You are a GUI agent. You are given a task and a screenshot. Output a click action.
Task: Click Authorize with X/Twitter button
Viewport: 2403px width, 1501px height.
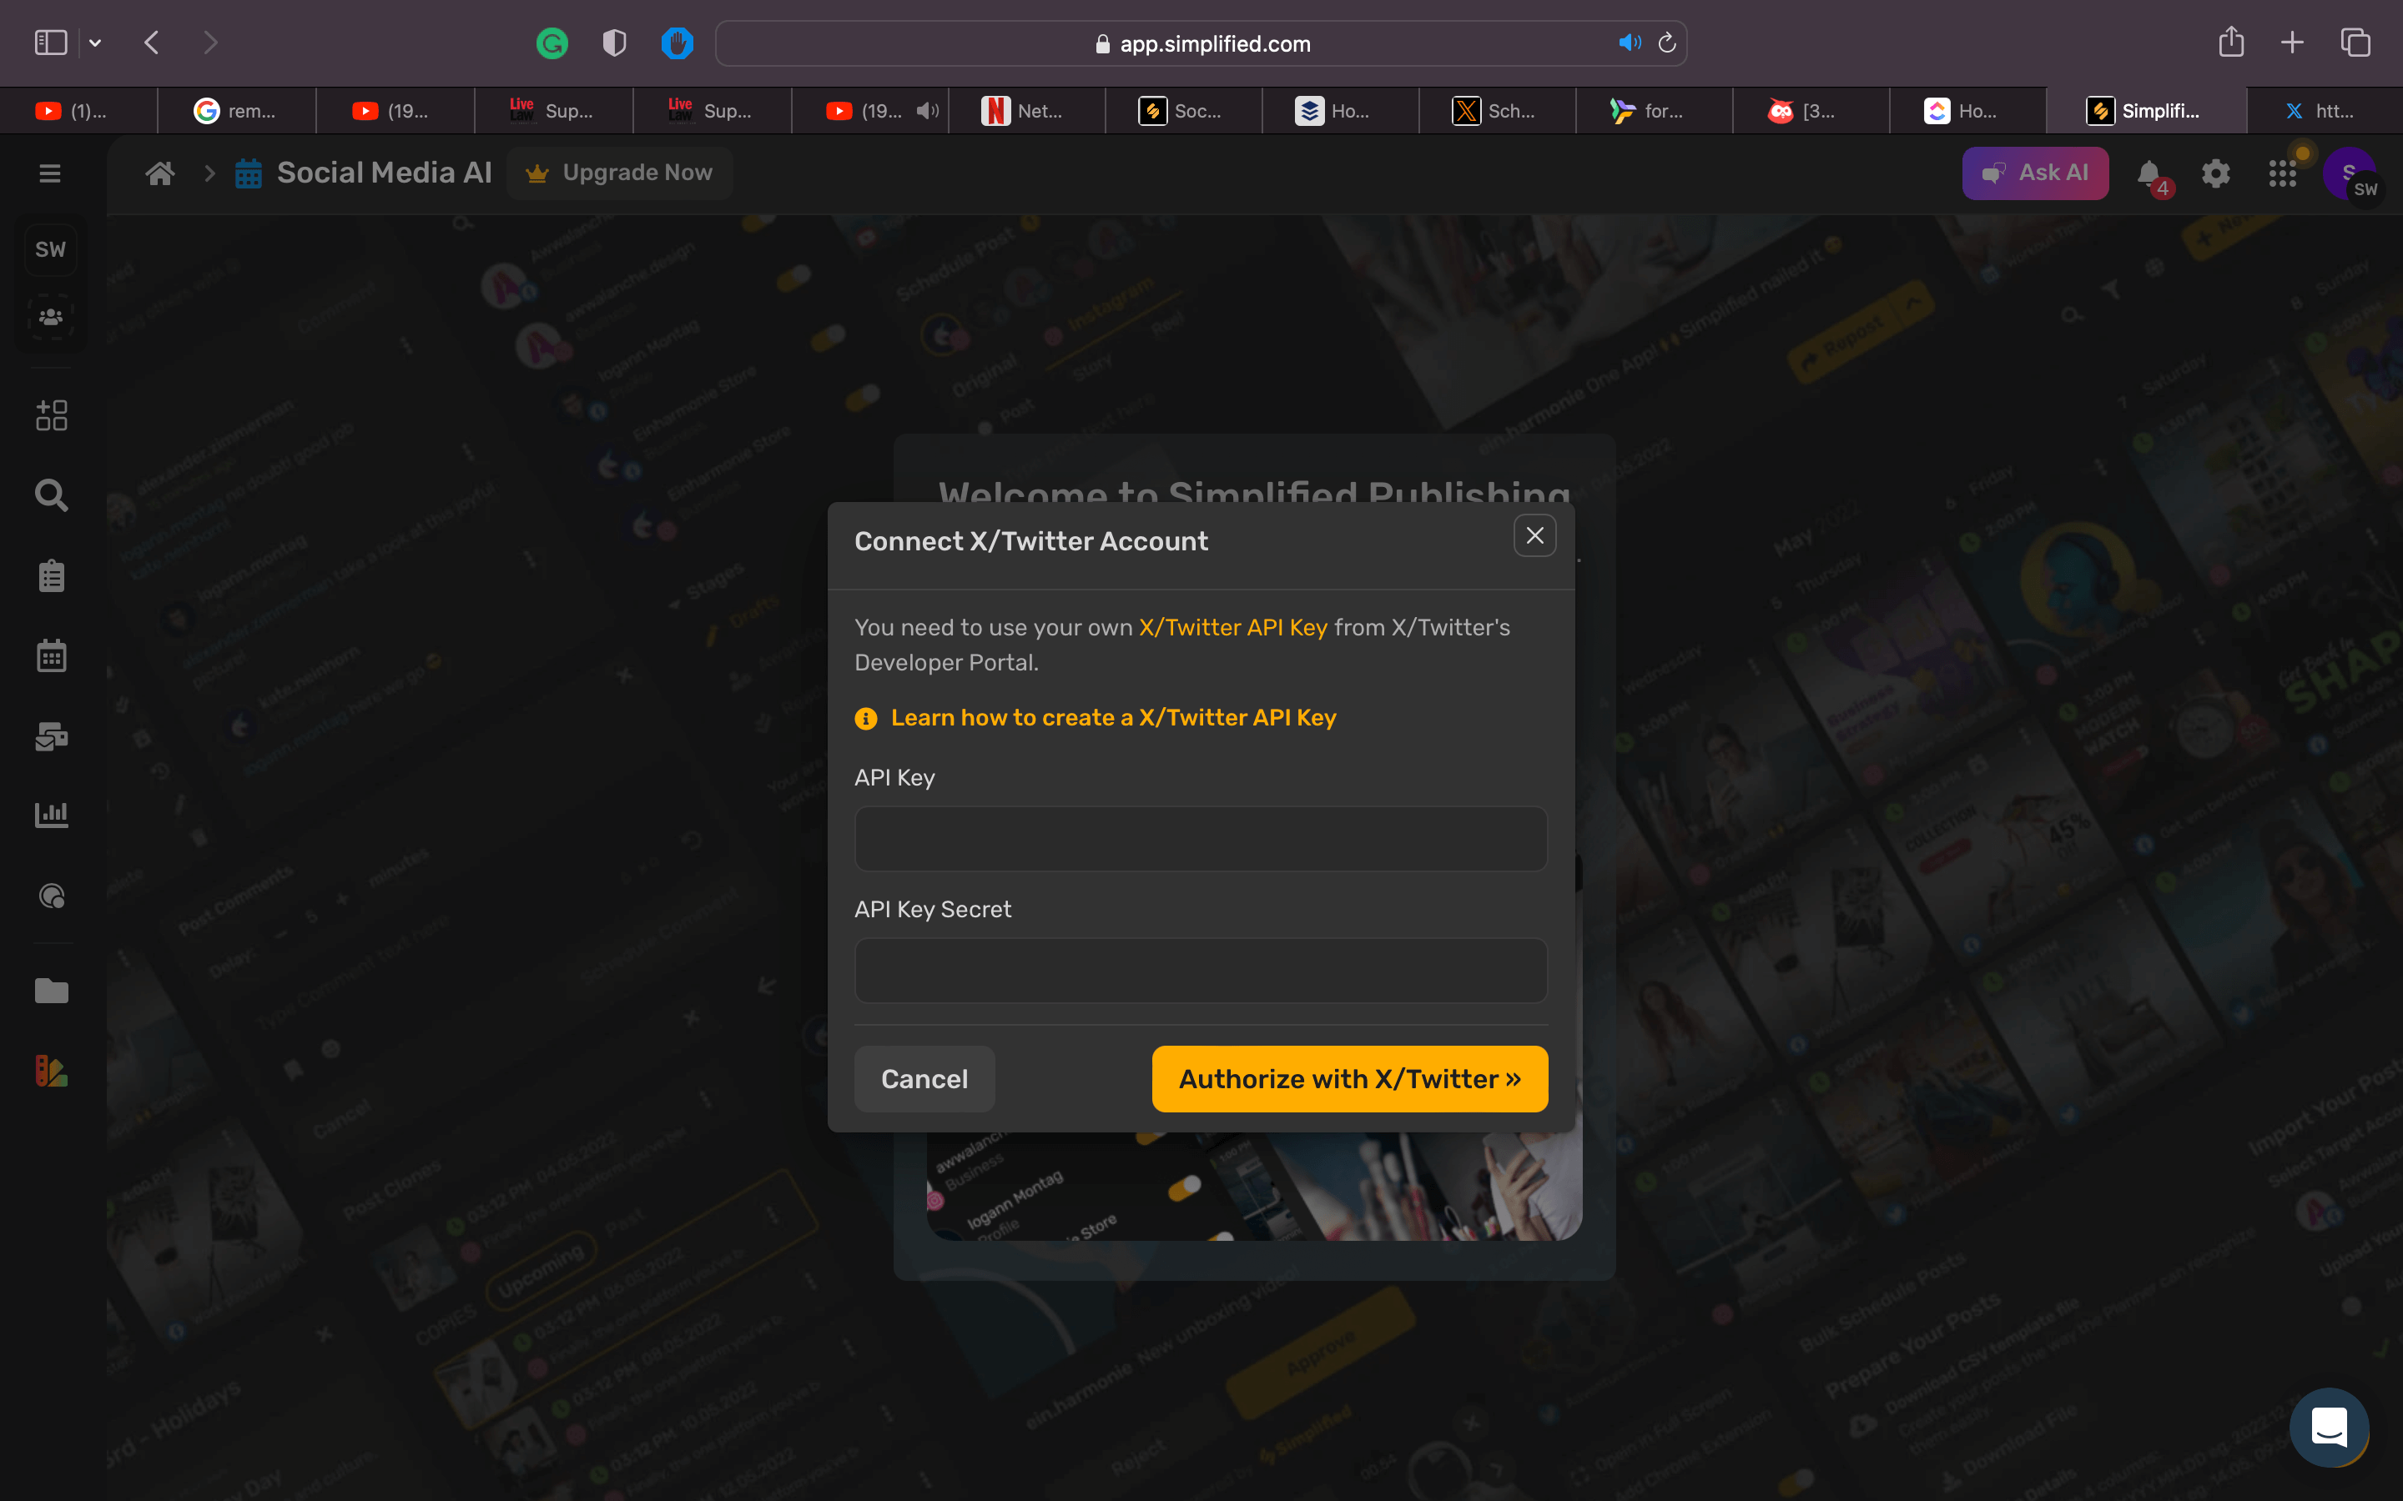(x=1348, y=1079)
